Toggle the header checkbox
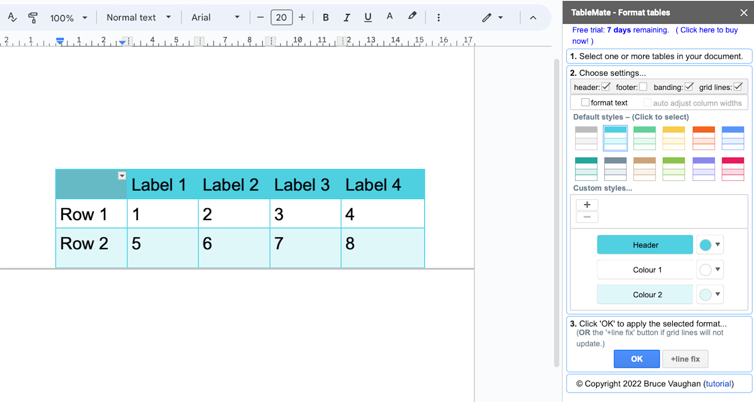Image resolution: width=754 pixels, height=402 pixels. point(605,86)
